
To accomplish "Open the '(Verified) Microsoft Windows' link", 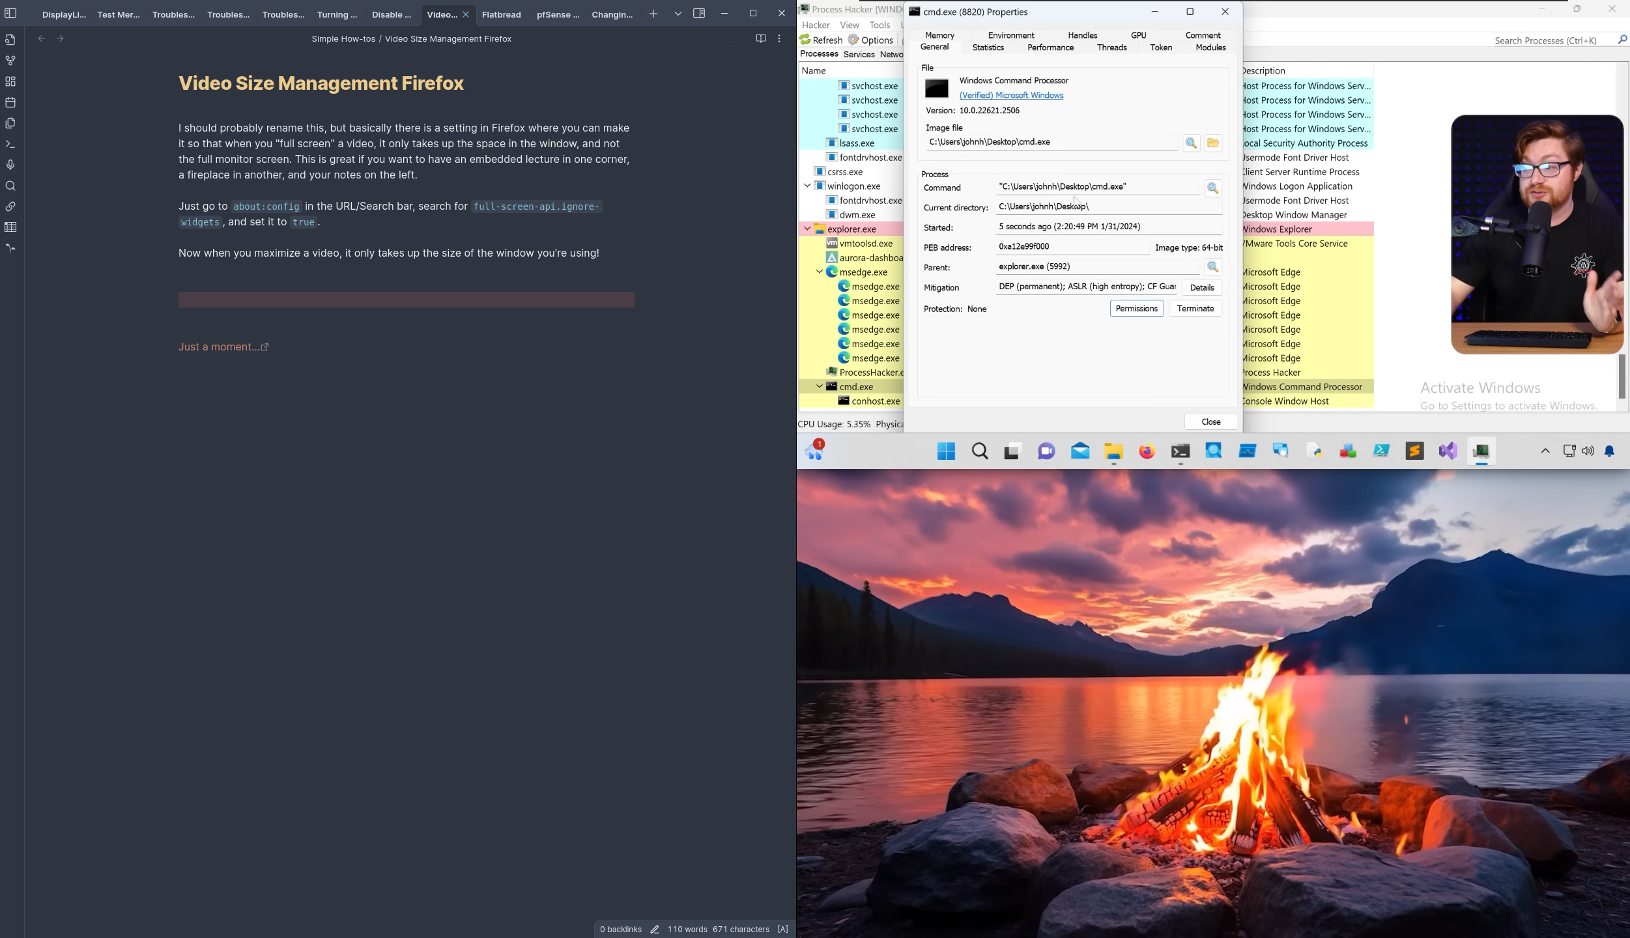I will click(x=1010, y=95).
